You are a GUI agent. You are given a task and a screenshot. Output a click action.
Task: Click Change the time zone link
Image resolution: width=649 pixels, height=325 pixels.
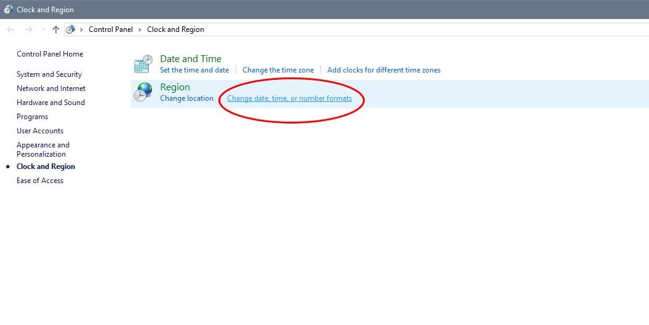(x=278, y=70)
